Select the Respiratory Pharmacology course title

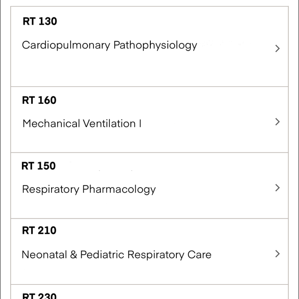click(89, 189)
